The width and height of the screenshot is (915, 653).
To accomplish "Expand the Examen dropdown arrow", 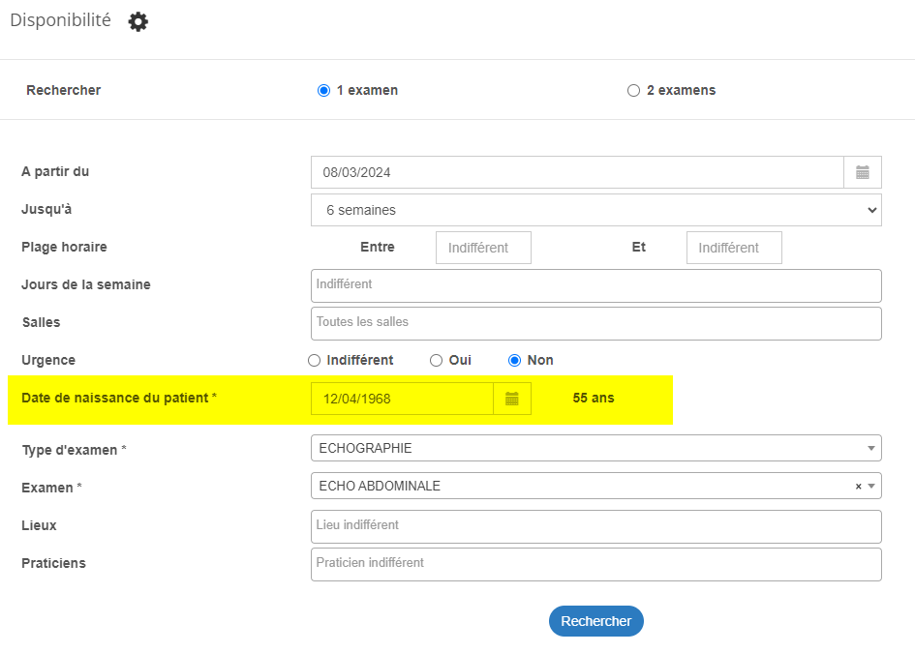I will [x=872, y=487].
